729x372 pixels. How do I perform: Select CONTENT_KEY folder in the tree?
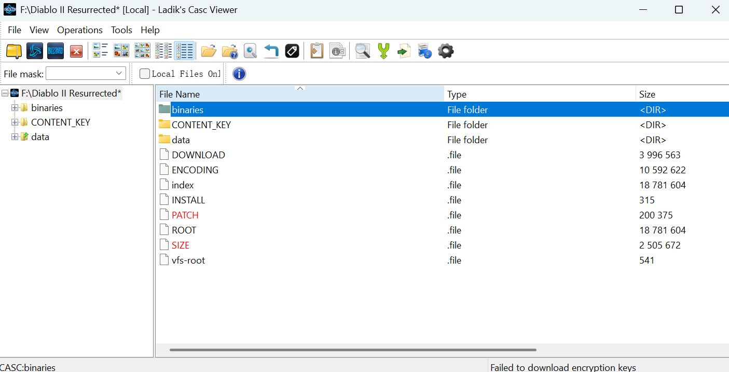pos(61,122)
